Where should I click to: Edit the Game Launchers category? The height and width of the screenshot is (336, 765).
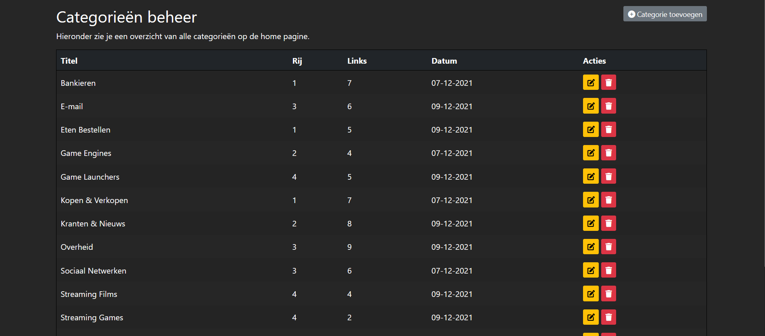pyautogui.click(x=591, y=176)
